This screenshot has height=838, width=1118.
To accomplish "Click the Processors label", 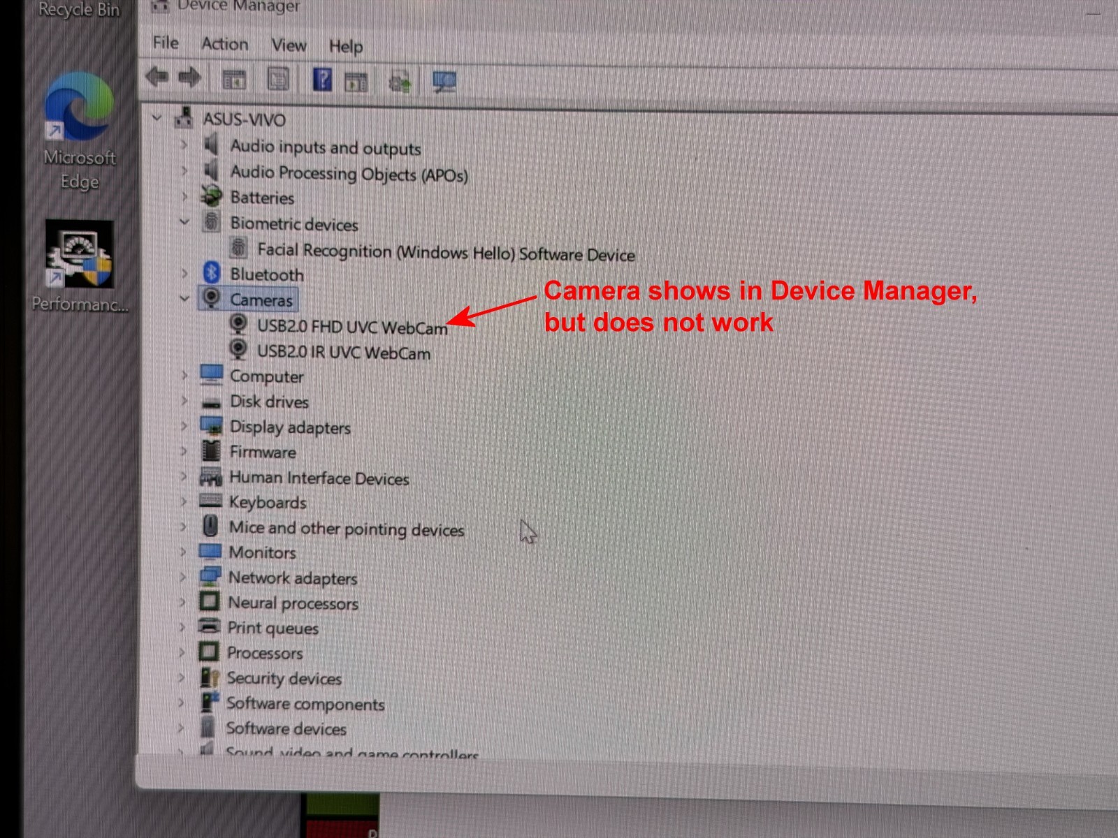I will coord(265,653).
